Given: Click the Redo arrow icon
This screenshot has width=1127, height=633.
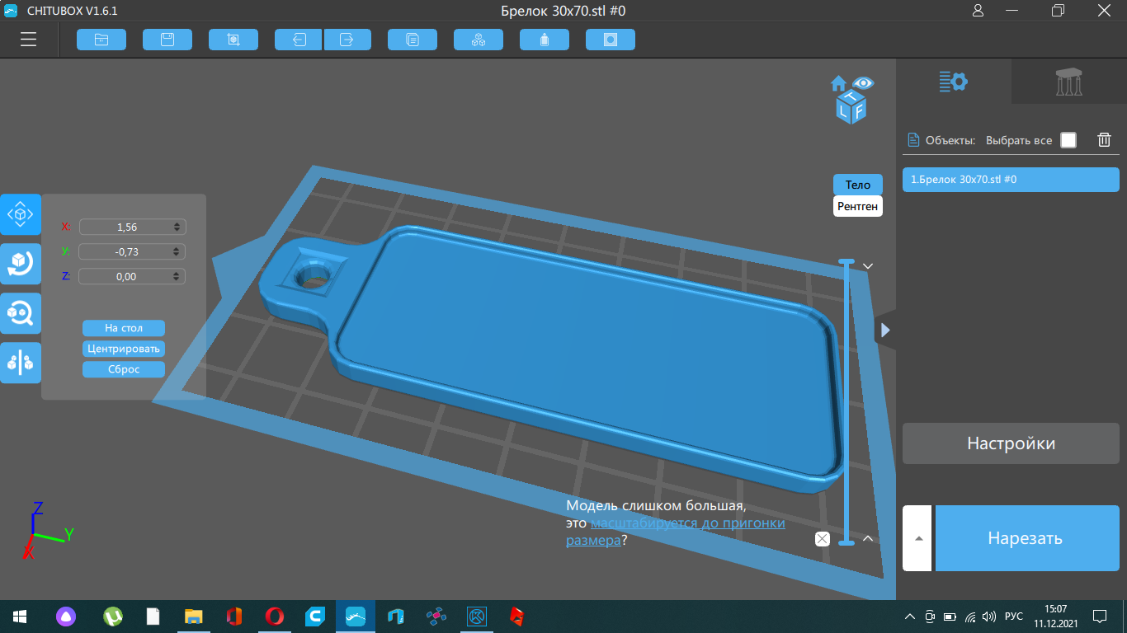Looking at the screenshot, I should pyautogui.click(x=347, y=40).
